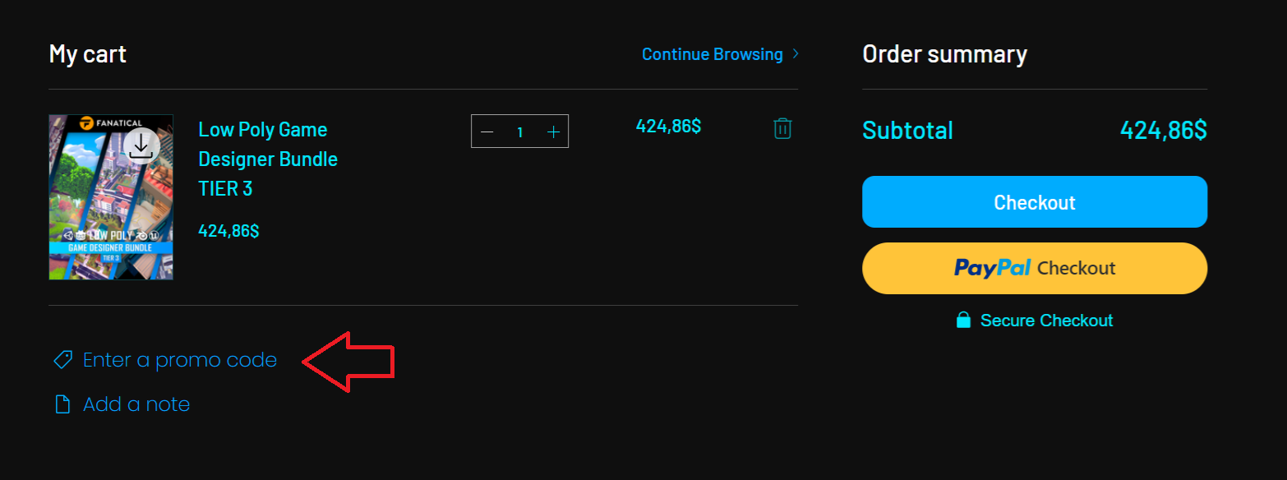The height and width of the screenshot is (480, 1287).
Task: Click the Secure Checkout text
Action: [x=1046, y=321]
